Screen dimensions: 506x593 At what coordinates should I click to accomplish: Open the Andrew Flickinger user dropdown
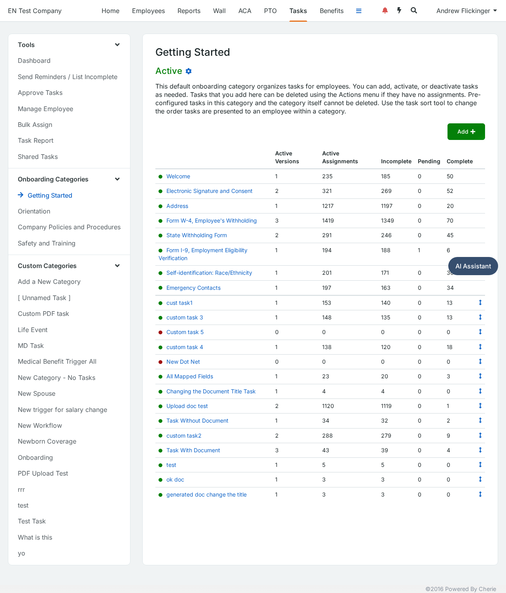[466, 11]
